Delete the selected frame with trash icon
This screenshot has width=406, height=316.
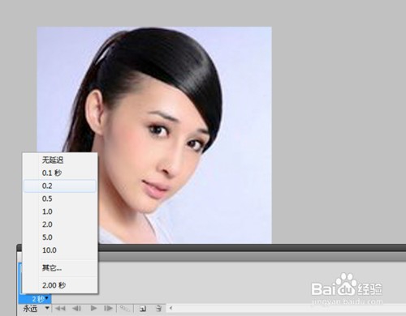tap(159, 308)
